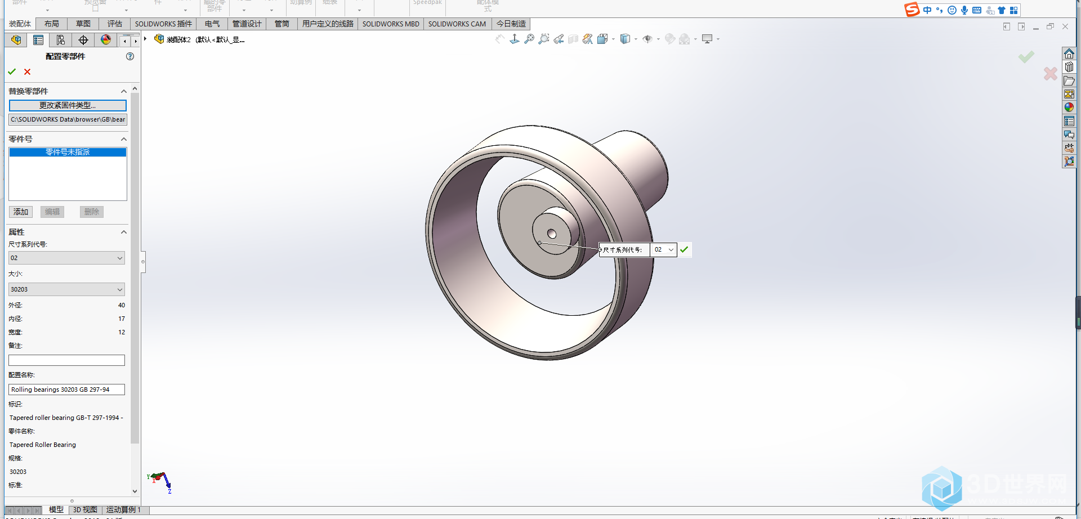Open Sogou soft keyboard icon
Image resolution: width=1081 pixels, height=519 pixels.
pyautogui.click(x=977, y=10)
